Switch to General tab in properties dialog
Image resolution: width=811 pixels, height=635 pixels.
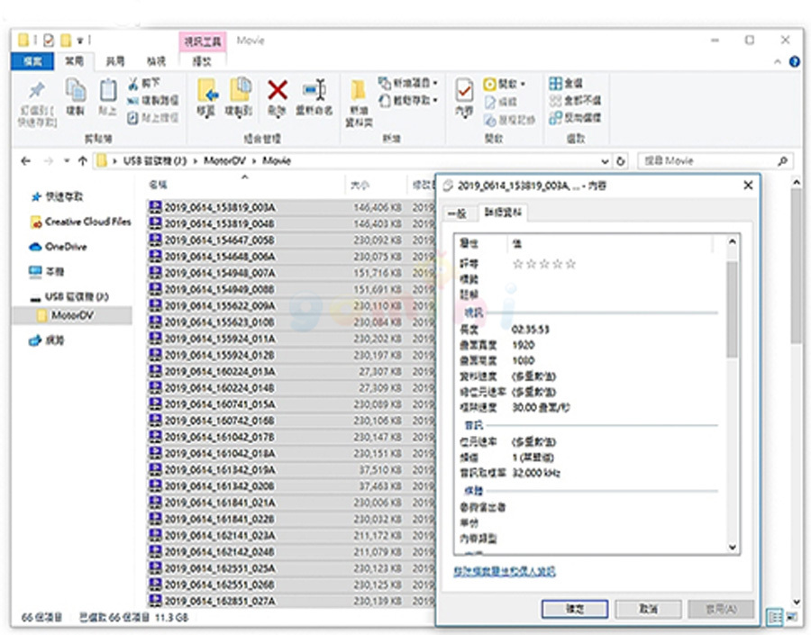(x=457, y=213)
